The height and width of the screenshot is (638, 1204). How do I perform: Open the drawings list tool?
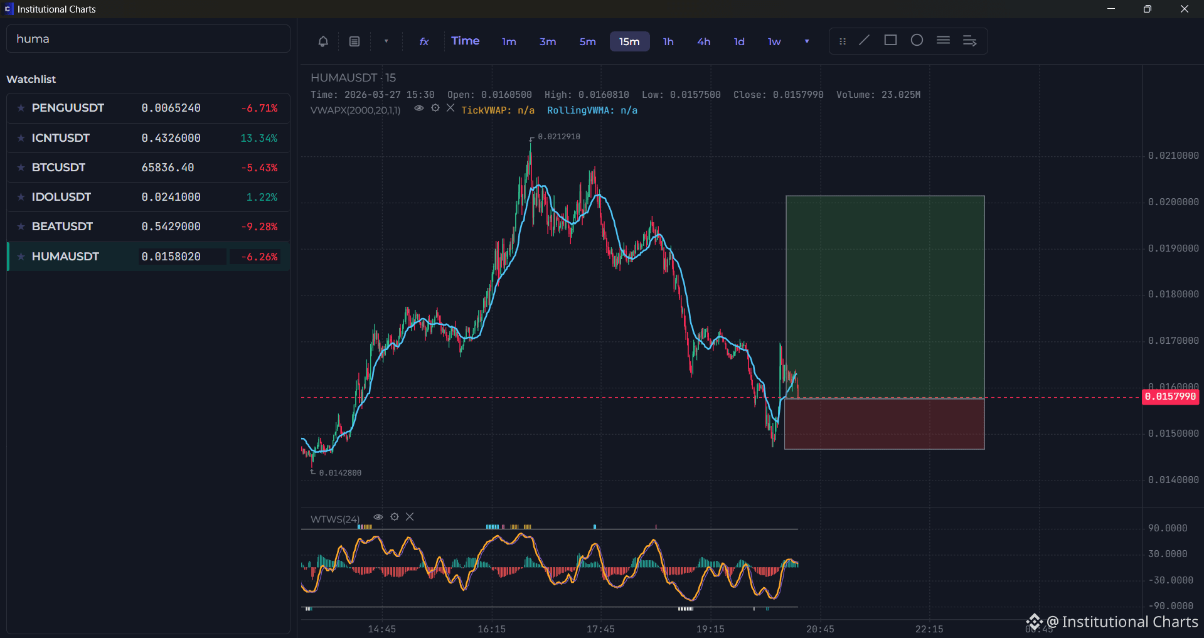pos(969,41)
